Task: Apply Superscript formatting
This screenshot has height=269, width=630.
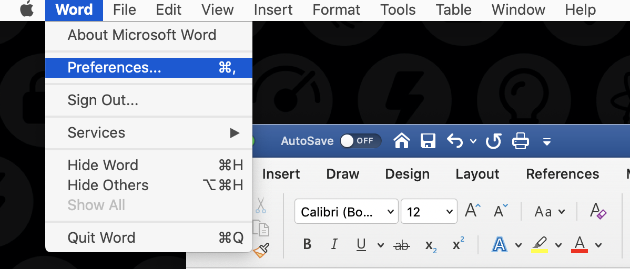Action: coord(458,244)
